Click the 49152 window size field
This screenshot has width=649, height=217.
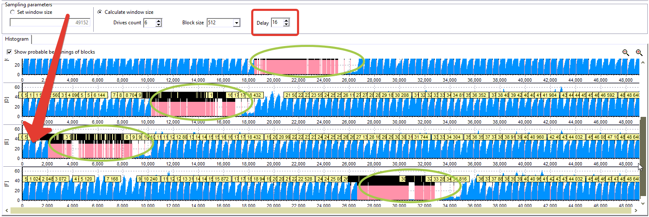(50, 23)
